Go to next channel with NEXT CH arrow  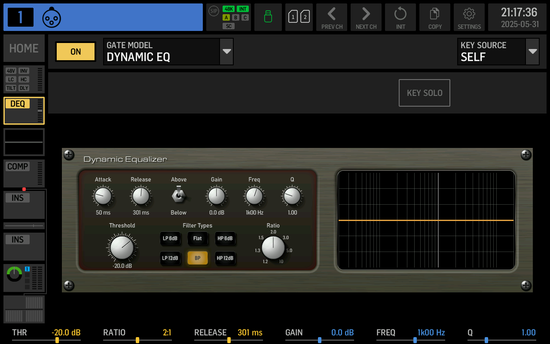pos(366,17)
